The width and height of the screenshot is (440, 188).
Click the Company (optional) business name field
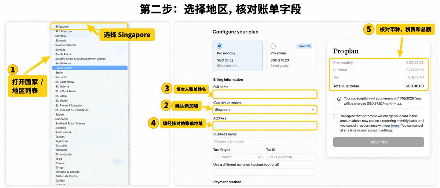tap(265, 141)
